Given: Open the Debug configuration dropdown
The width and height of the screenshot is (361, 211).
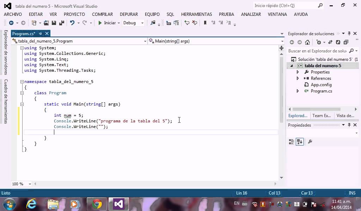Looking at the screenshot, I should [133, 23].
